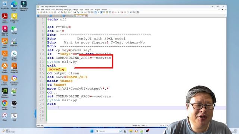Click the Replace toolbar icon
239x134 pixels.
click(x=78, y=12)
